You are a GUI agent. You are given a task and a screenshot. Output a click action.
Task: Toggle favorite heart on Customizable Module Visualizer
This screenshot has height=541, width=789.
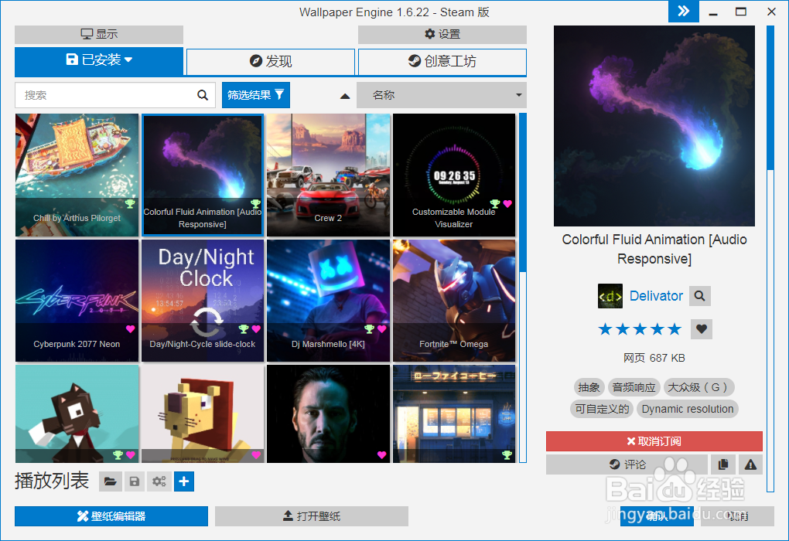[507, 203]
